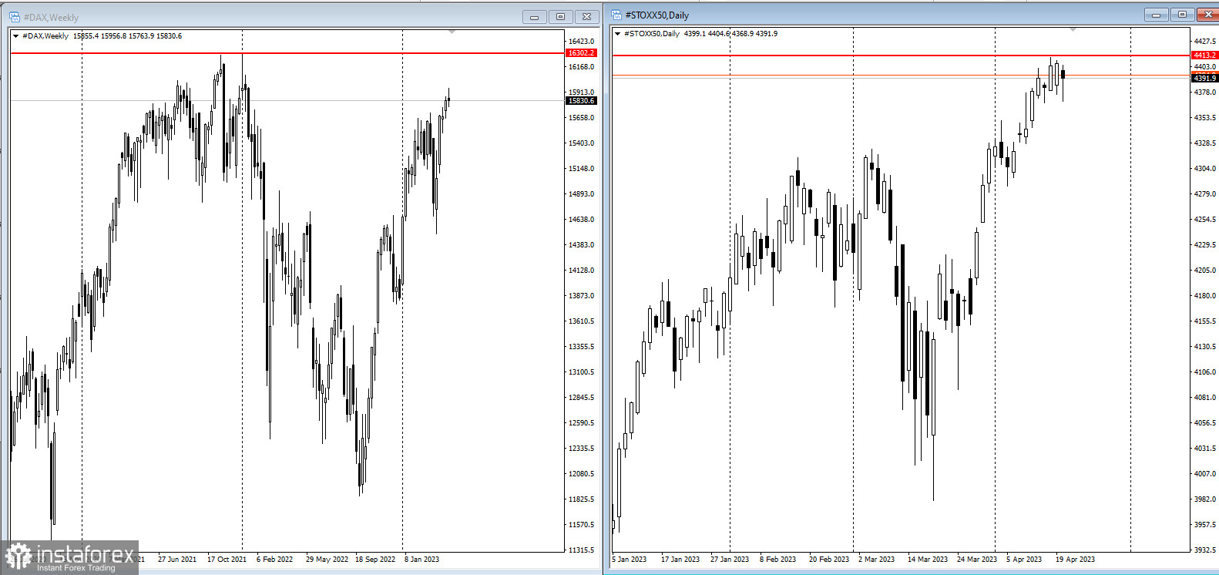Click the '6 Feb 2022' date label

[x=274, y=560]
